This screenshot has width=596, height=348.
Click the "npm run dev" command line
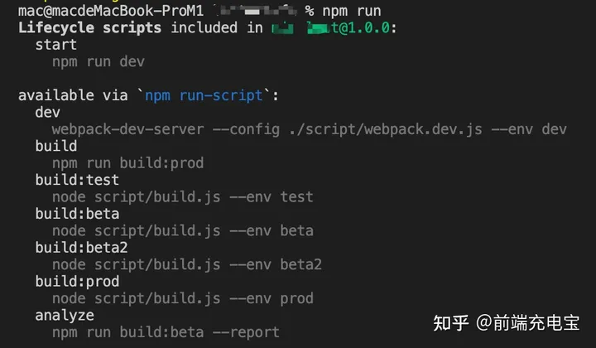[99, 61]
